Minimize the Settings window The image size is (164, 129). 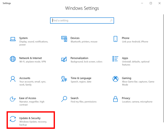pyautogui.click(x=142, y=3)
